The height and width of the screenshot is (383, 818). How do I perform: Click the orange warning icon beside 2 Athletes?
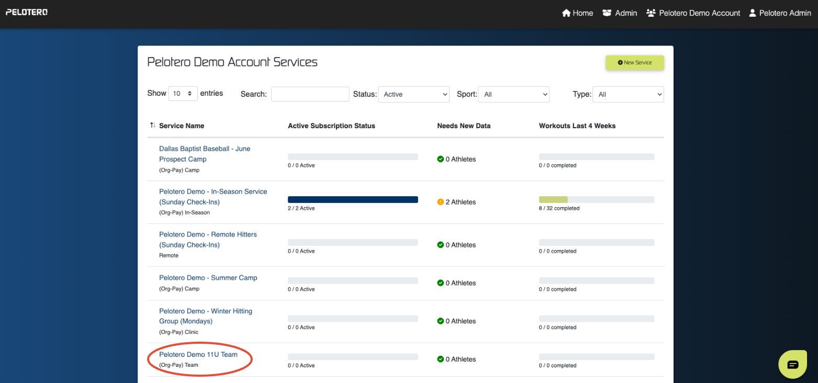coord(440,202)
